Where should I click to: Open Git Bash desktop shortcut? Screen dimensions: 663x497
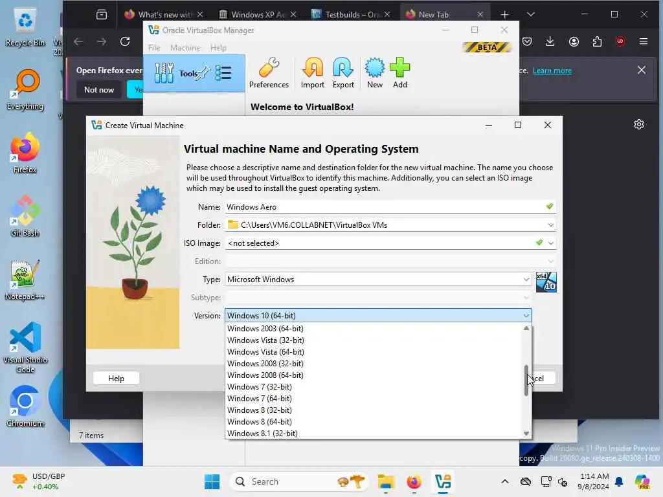25,216
